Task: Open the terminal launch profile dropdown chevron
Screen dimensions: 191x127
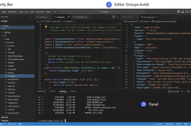Action: (x=185, y=91)
